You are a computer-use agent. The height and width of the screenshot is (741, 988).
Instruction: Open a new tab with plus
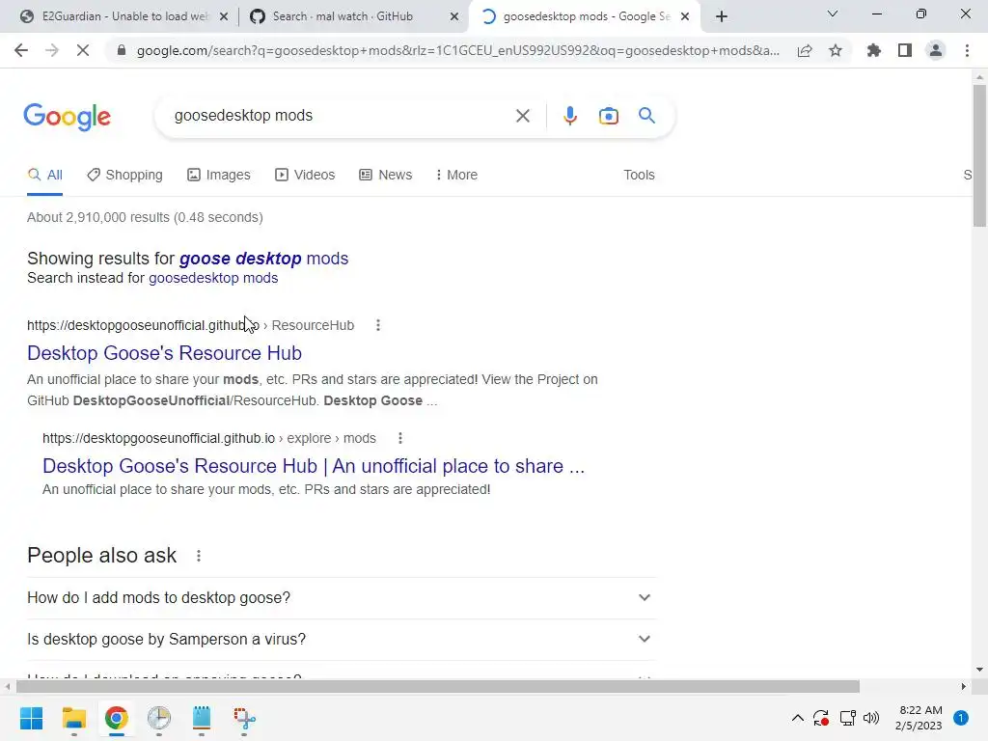click(722, 16)
